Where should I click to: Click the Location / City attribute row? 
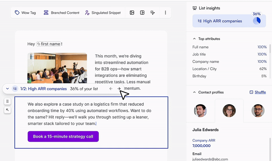[230, 69]
